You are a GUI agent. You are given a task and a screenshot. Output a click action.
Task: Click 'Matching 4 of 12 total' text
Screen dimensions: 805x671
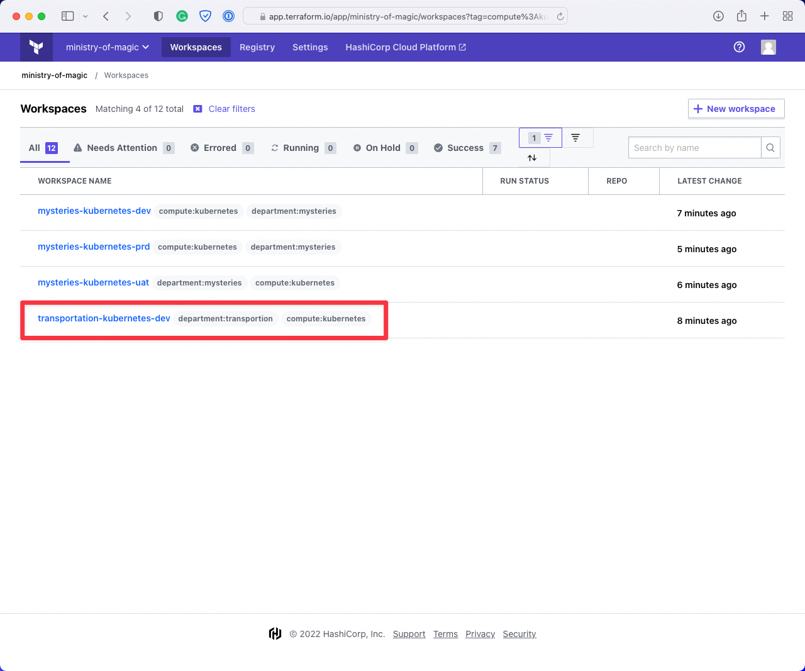click(140, 109)
